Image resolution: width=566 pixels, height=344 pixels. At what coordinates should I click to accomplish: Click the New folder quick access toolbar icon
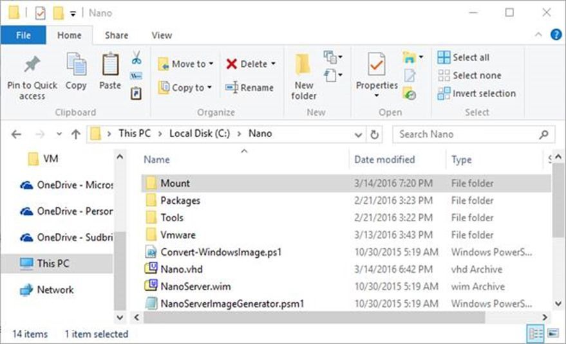pyautogui.click(x=58, y=14)
